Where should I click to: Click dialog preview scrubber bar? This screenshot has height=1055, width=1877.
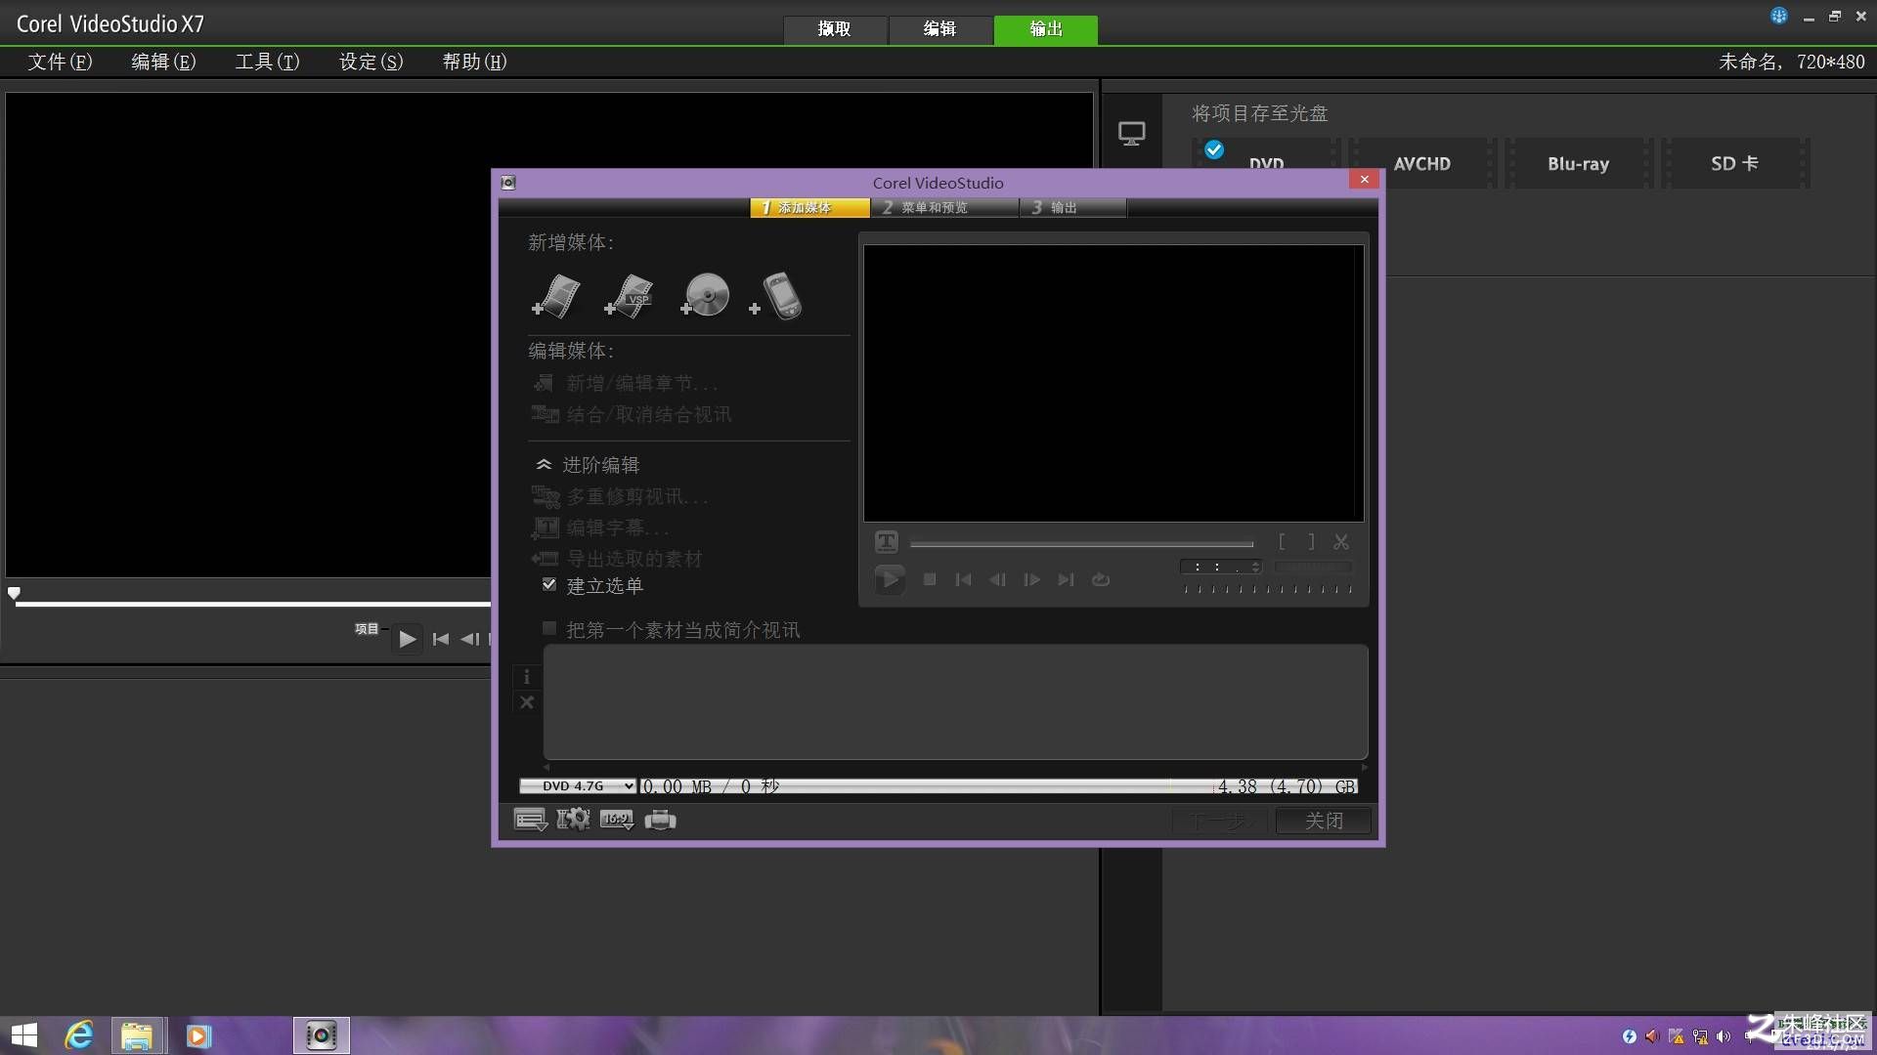pos(1081,544)
